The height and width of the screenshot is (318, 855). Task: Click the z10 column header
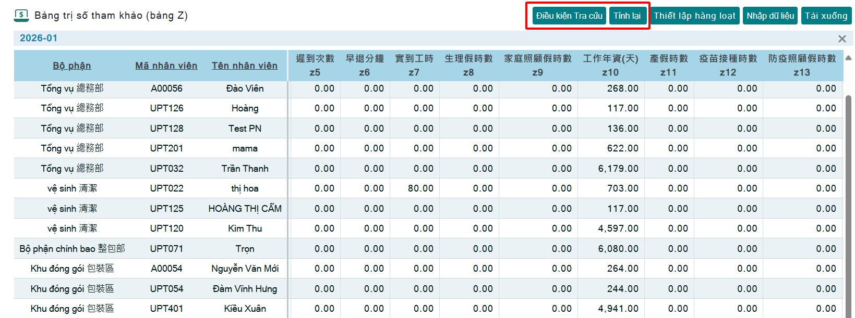(x=610, y=66)
